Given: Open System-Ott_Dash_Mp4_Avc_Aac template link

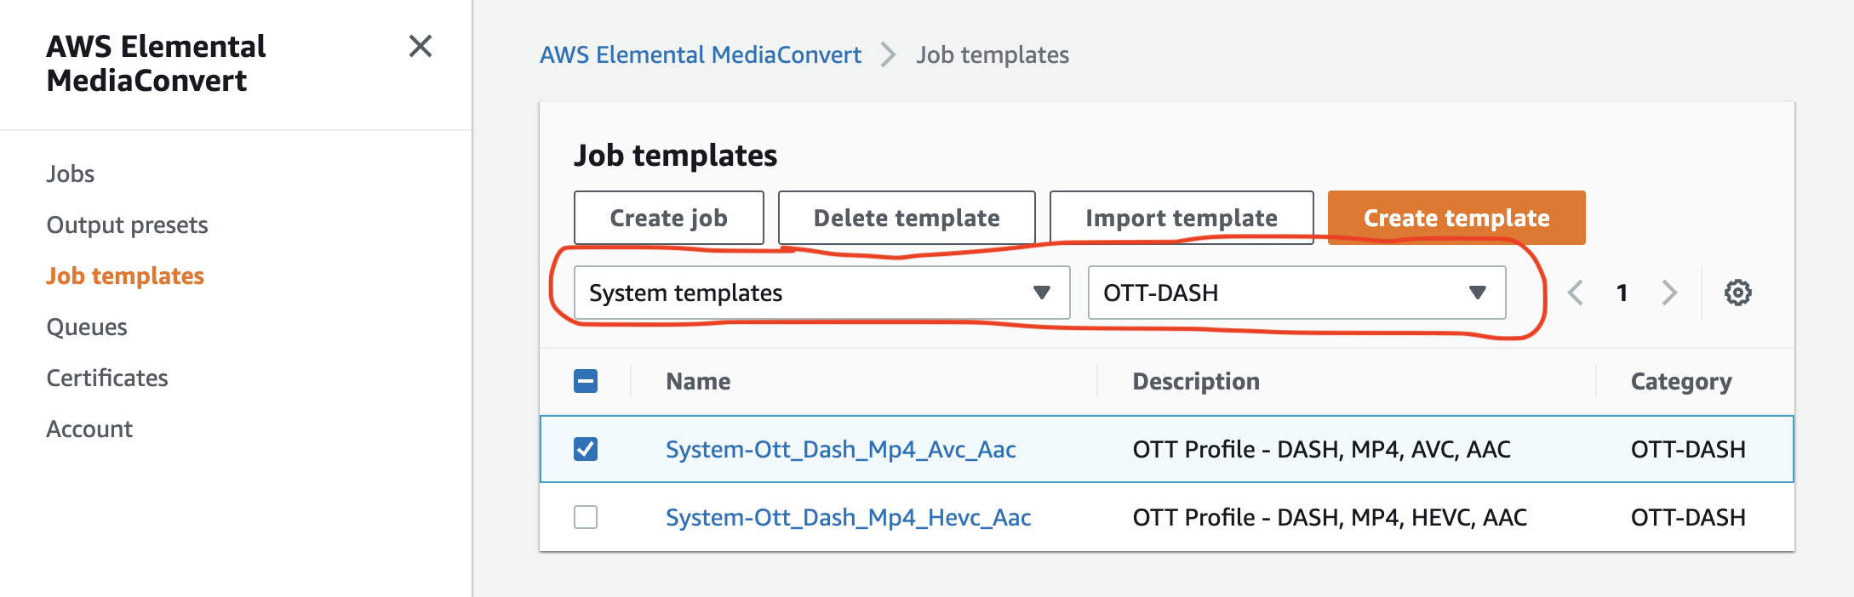Looking at the screenshot, I should (841, 449).
